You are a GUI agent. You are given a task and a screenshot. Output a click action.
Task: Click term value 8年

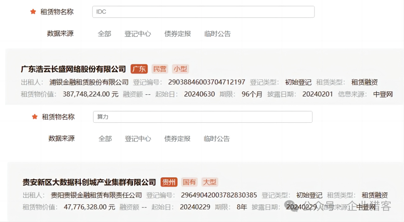242,207
